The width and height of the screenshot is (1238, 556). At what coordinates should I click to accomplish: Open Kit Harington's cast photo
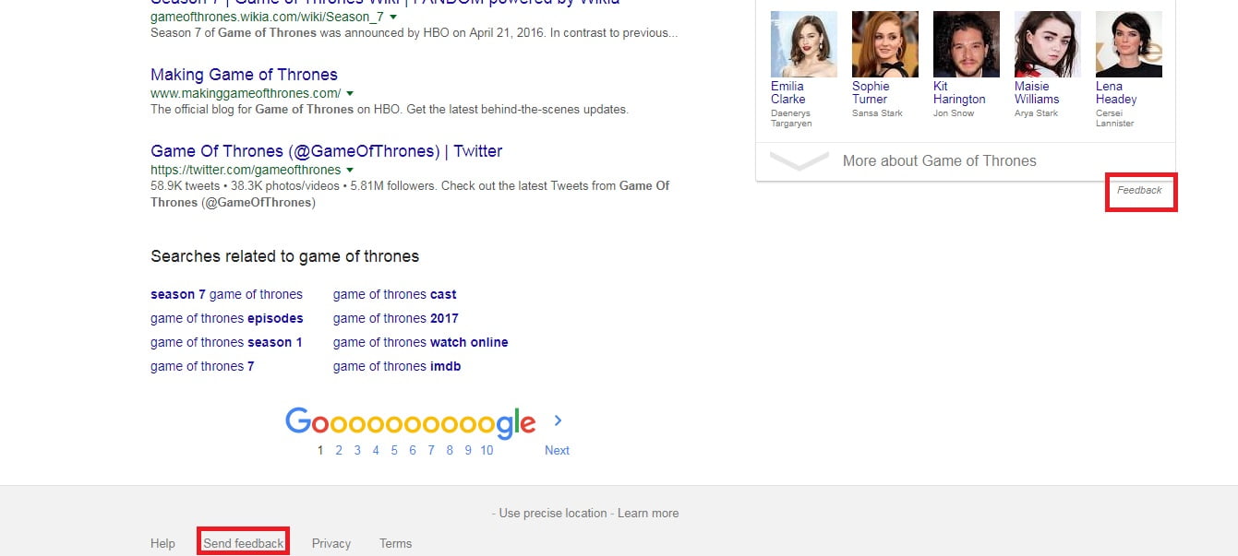pyautogui.click(x=966, y=44)
